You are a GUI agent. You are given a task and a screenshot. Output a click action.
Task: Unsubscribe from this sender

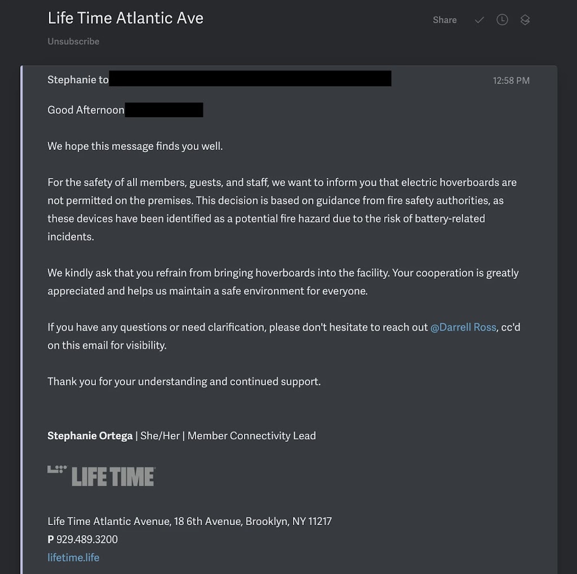(73, 41)
